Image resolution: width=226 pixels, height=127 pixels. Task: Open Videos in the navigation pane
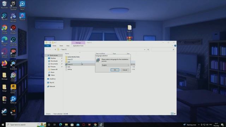[53, 75]
